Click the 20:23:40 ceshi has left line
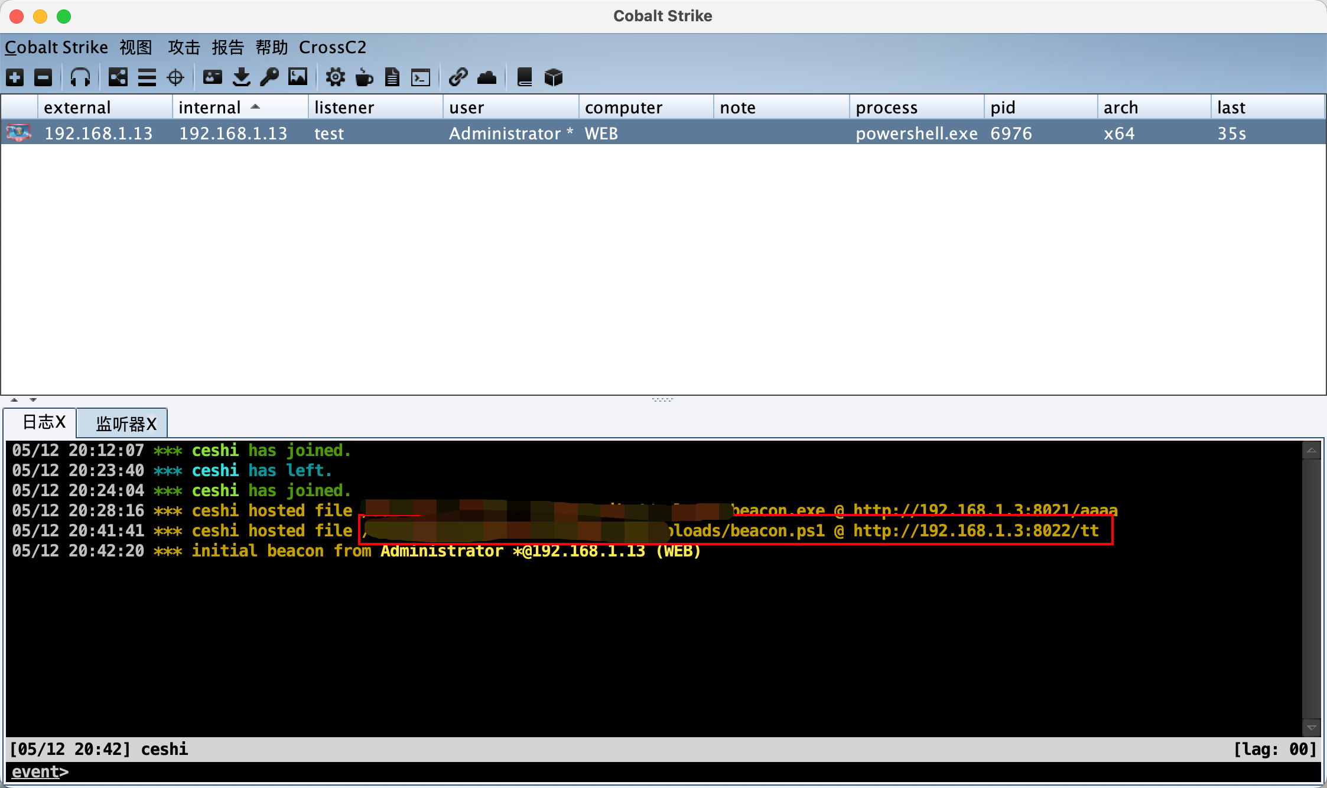1327x788 pixels. pyautogui.click(x=172, y=470)
